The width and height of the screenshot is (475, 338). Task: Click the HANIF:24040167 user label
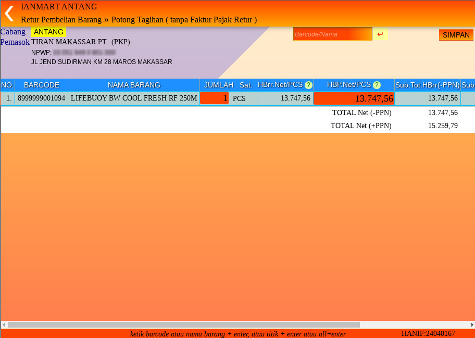428,333
